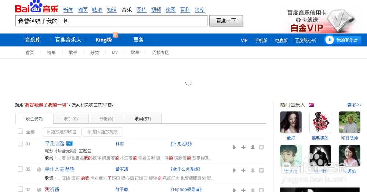Go to 分类 sub-navigation item
This screenshot has width=367, height=192.
click(95, 52)
